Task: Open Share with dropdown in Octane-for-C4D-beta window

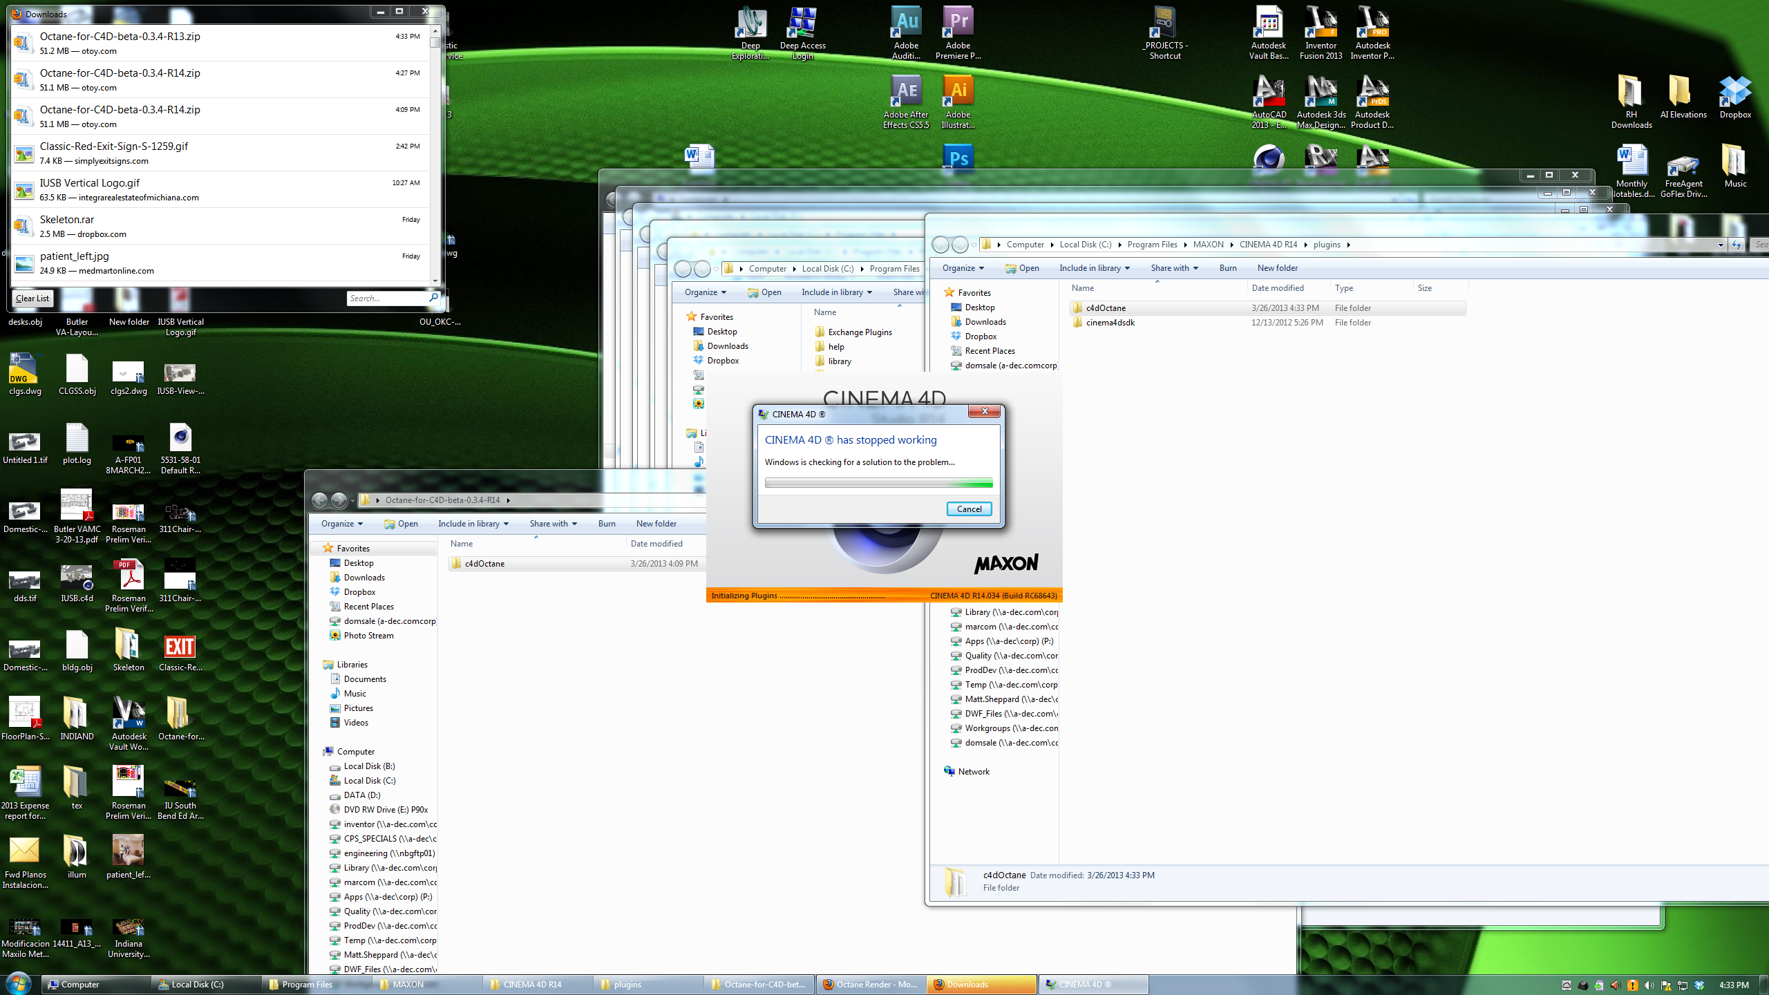Action: tap(553, 524)
